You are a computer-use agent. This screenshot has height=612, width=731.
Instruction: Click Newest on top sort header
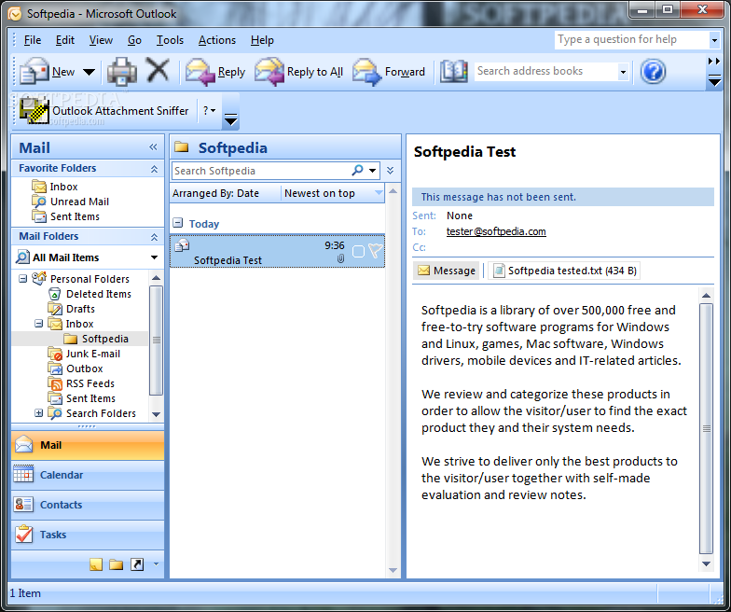[x=333, y=193]
